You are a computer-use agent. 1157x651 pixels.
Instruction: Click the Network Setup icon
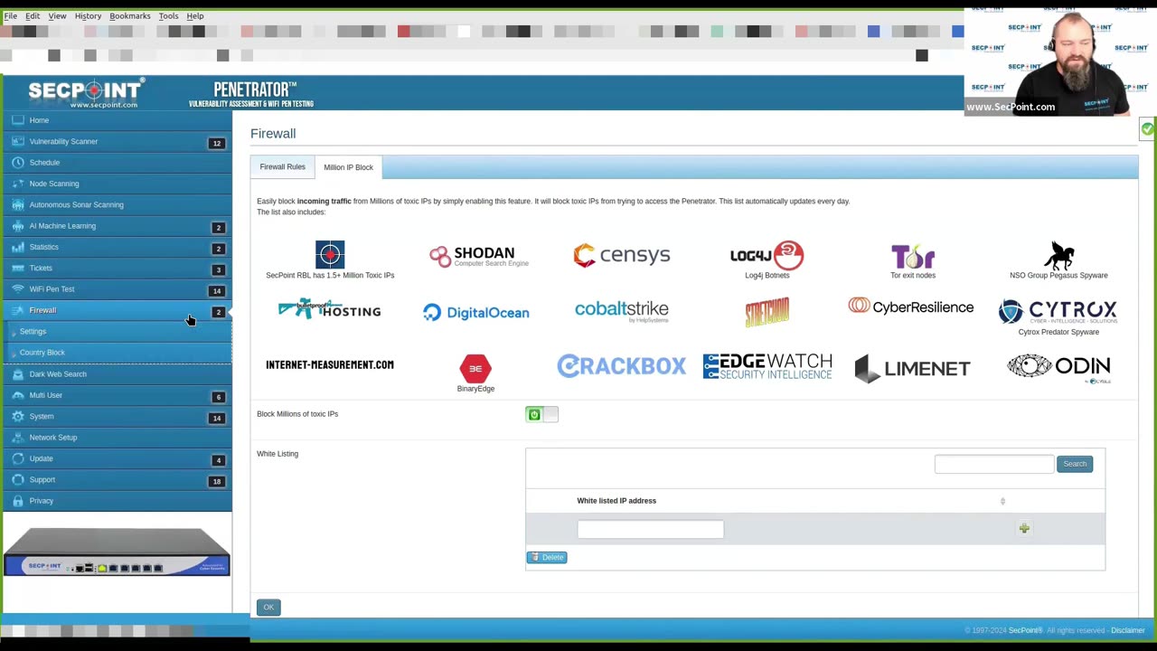pos(18,438)
